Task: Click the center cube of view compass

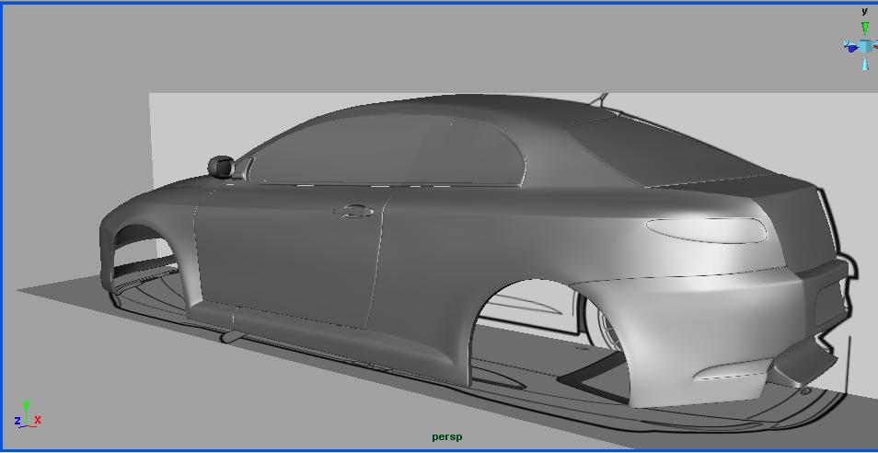Action: pyautogui.click(x=866, y=46)
